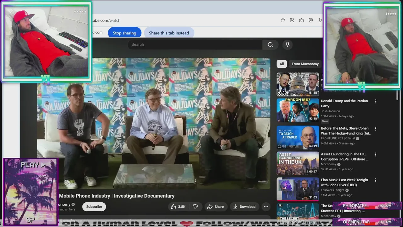Download the video
Viewport: 403px width, 227px height.
[x=245, y=207]
